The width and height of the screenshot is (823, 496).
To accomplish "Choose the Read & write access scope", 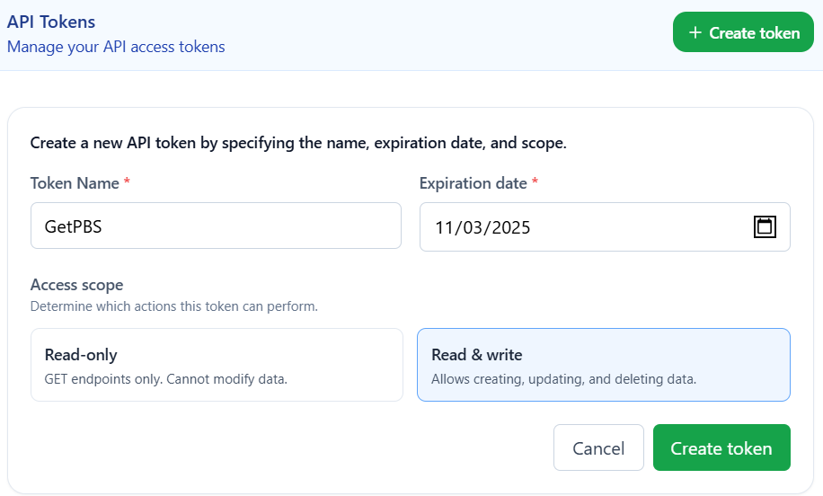I will pyautogui.click(x=603, y=365).
